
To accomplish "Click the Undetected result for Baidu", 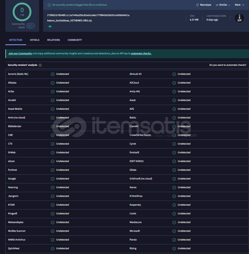I will coord(184,118).
